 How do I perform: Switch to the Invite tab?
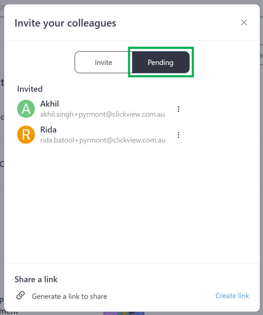pyautogui.click(x=103, y=62)
